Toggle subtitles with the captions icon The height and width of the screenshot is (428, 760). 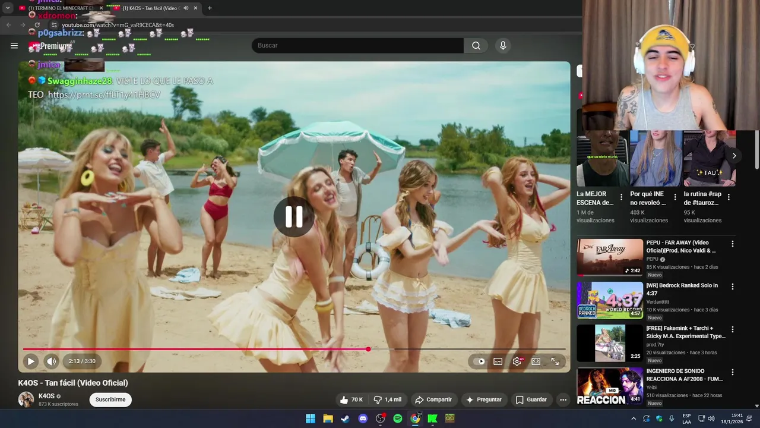click(498, 361)
